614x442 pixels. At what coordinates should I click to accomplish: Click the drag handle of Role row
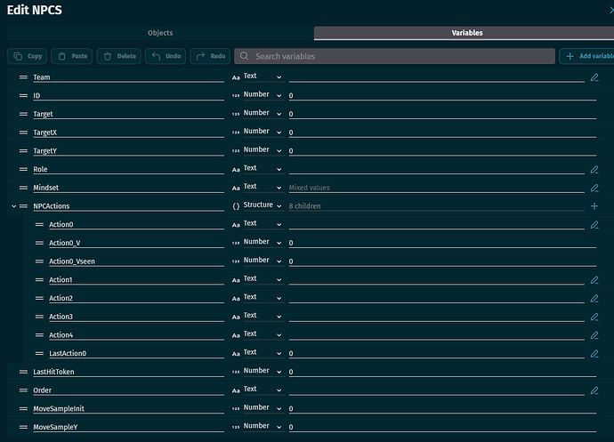(23, 169)
